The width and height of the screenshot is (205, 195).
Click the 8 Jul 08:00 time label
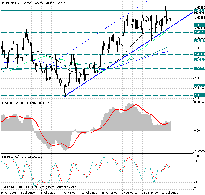coord(68,193)
